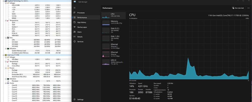This screenshot has height=102, width=252.
Task: Select the CPU 14% 4,01 GHz performance item
Action: click(114, 16)
